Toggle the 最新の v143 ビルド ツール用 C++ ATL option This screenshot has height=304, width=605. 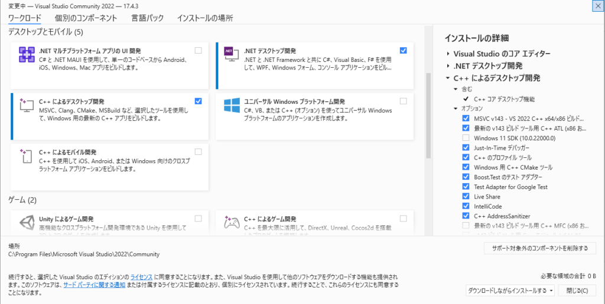tap(466, 128)
